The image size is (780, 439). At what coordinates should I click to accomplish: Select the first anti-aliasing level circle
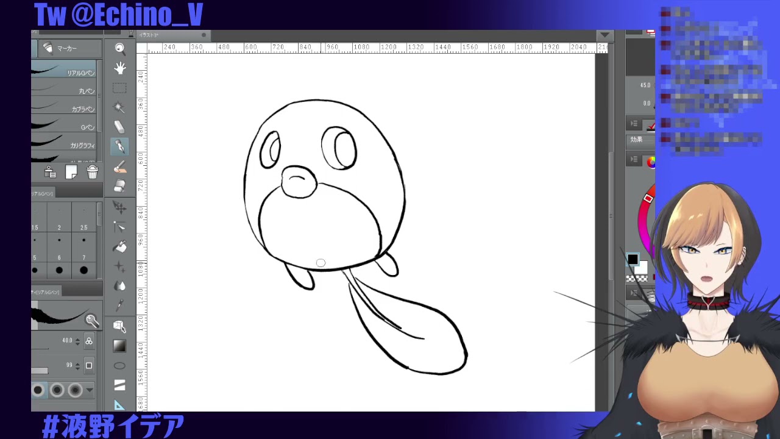click(x=38, y=390)
